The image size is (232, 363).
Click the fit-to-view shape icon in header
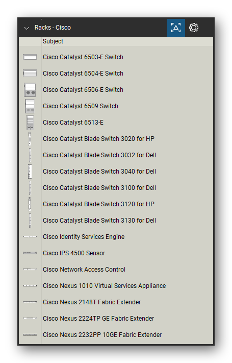click(x=176, y=28)
